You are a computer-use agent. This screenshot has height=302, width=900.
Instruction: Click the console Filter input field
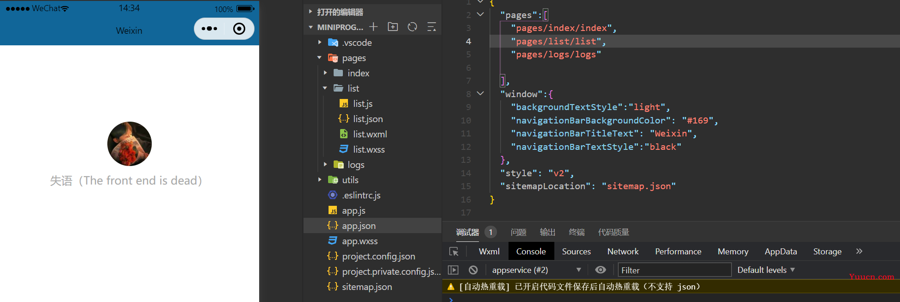point(675,270)
